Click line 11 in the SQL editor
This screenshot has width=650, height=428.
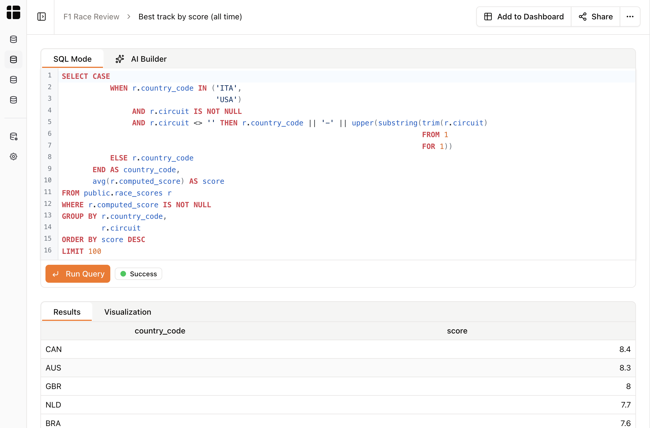point(116,193)
